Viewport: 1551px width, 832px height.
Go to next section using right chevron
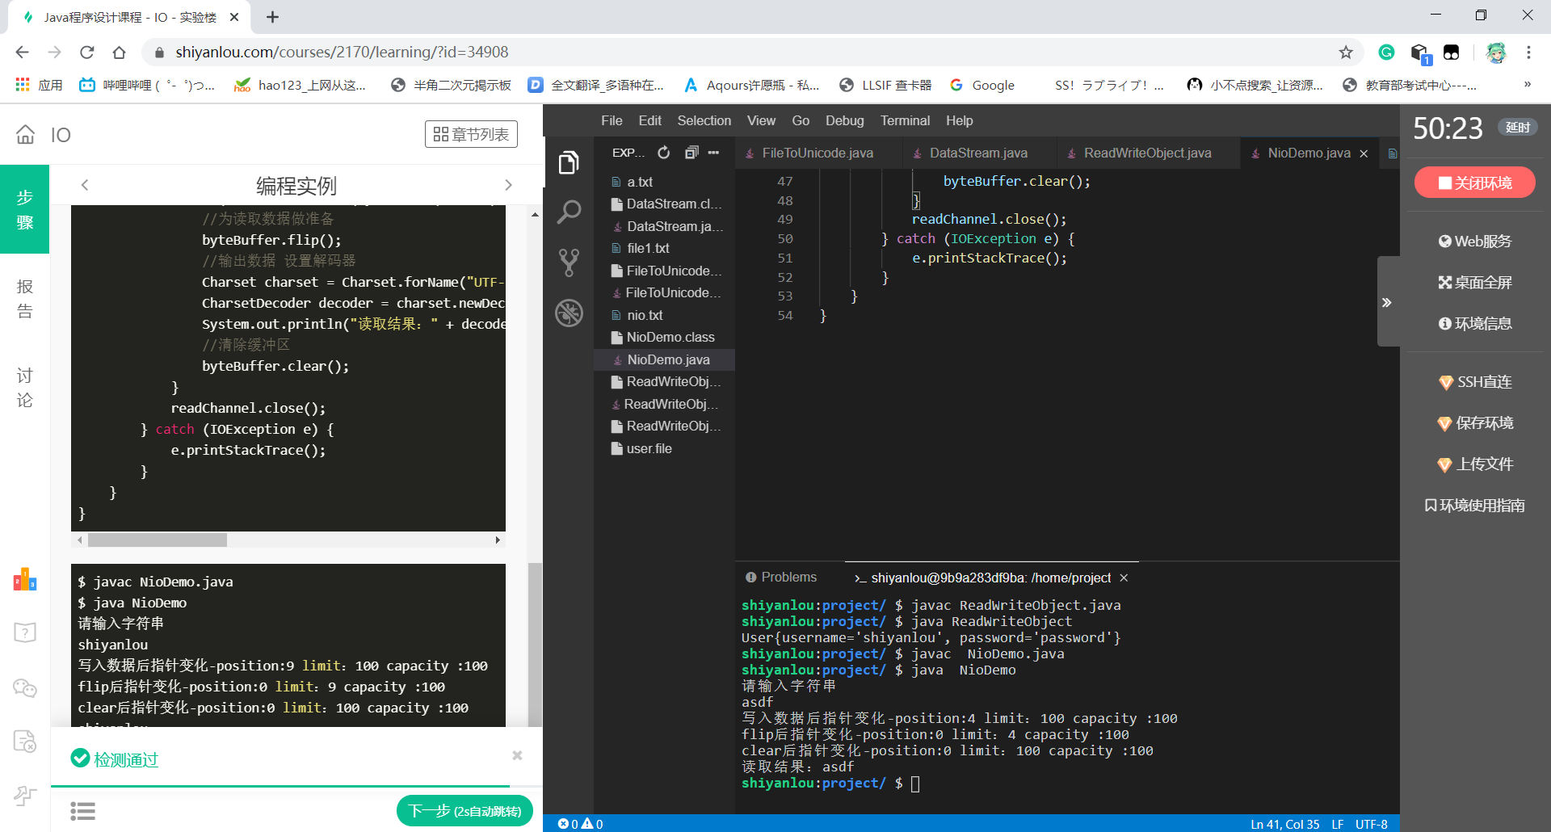(508, 185)
